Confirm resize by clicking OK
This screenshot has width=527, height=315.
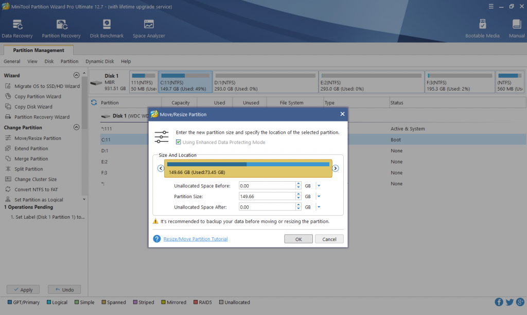pos(298,238)
